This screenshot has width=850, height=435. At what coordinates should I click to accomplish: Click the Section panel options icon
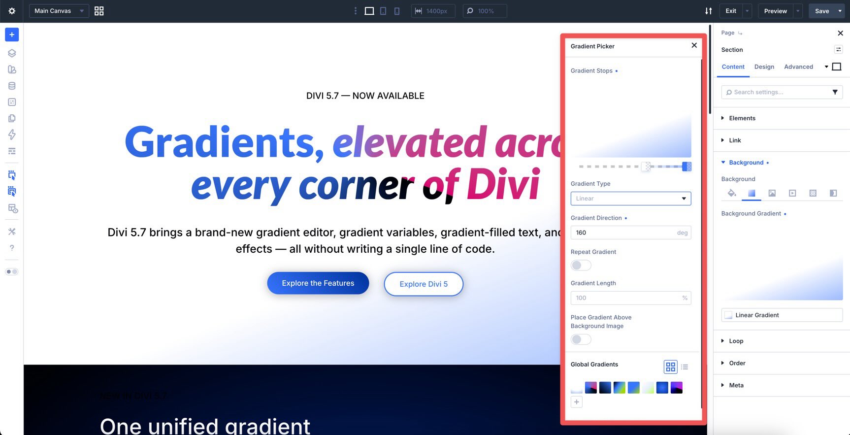click(838, 49)
